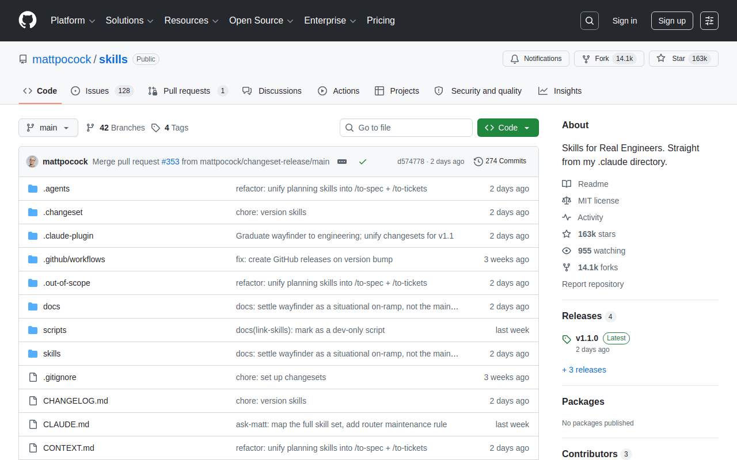This screenshot has width=737, height=460.
Task: View the 42 Branches link
Action: pyautogui.click(x=116, y=128)
